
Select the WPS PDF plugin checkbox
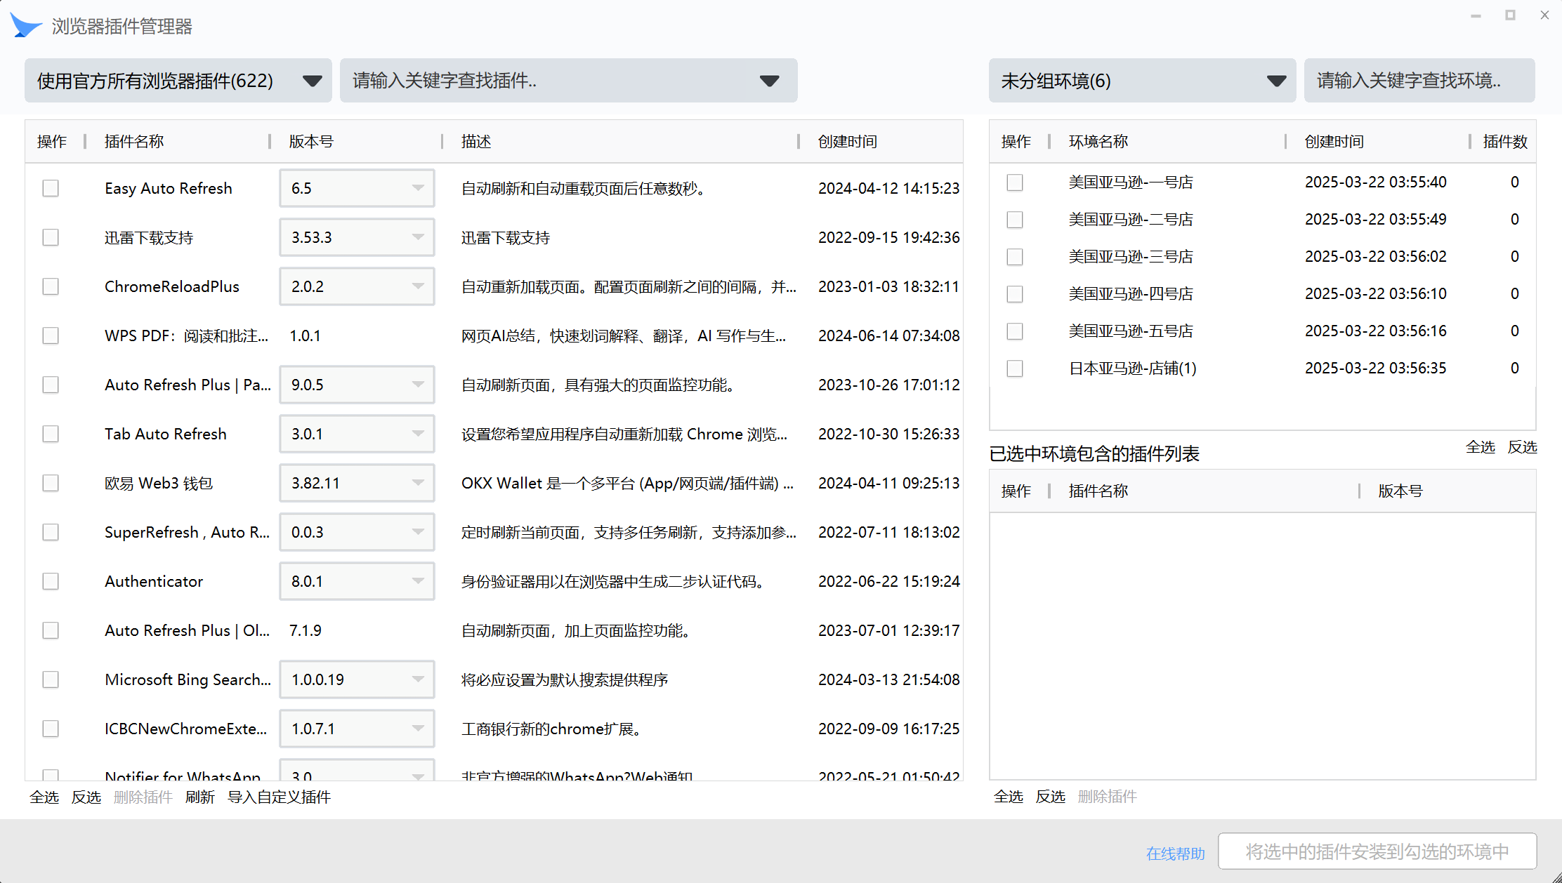(51, 336)
